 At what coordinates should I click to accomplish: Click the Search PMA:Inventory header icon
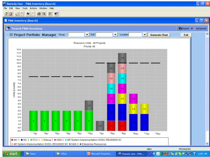point(8,28)
